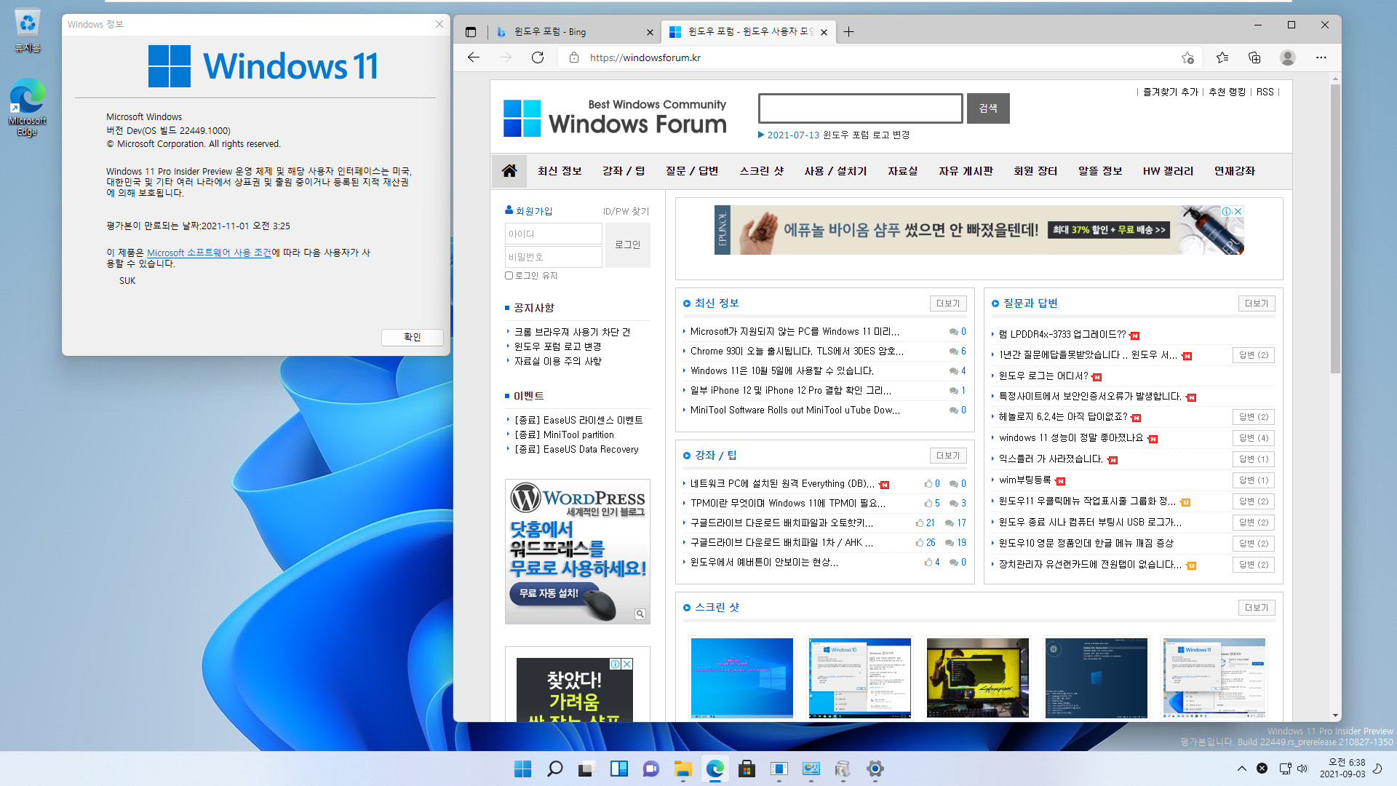Click the forum search text box

coord(860,108)
